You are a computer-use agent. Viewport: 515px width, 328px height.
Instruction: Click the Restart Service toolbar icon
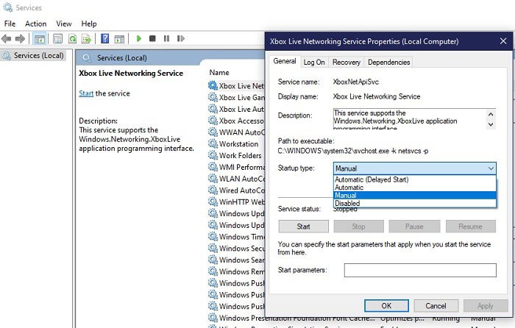[x=181, y=39]
